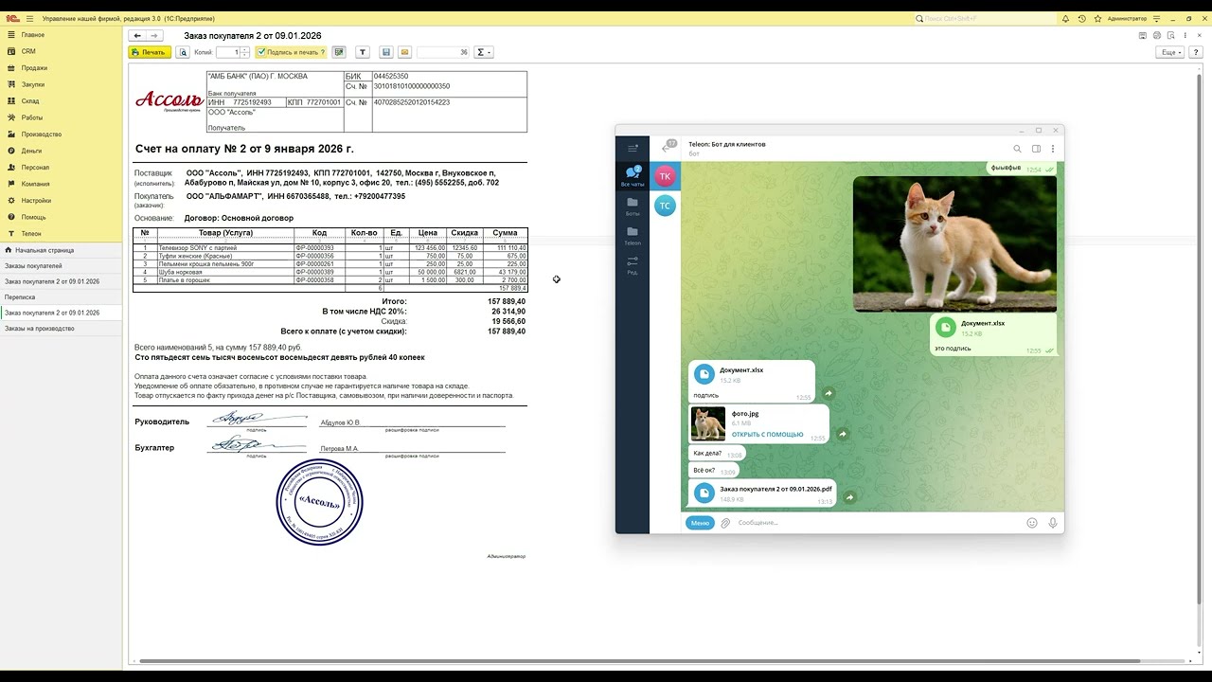Toggle Подпись и печать checkbox
Viewport: 1212px width, 682px height.
262,52
